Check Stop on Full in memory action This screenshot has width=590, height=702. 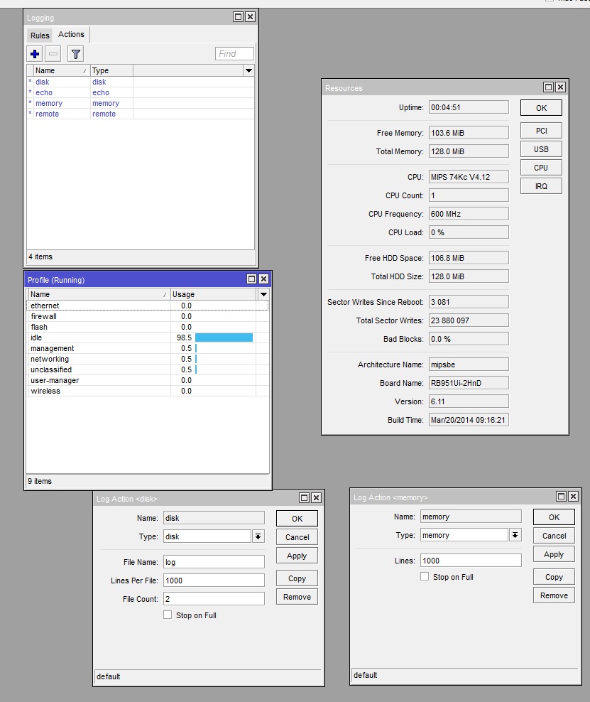click(425, 576)
